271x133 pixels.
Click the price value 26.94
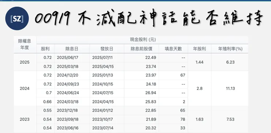pyautogui.click(x=151, y=93)
